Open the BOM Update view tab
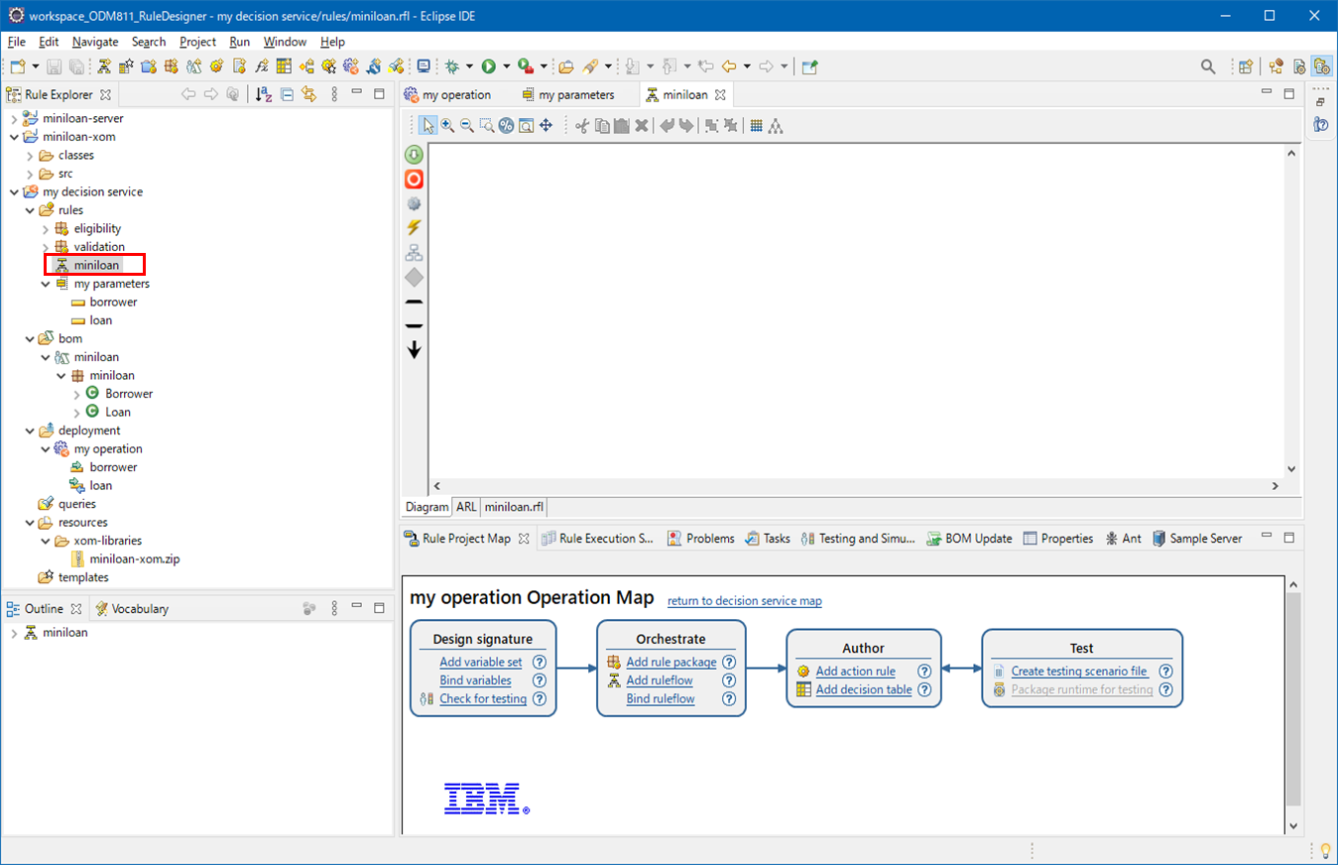 click(x=969, y=539)
